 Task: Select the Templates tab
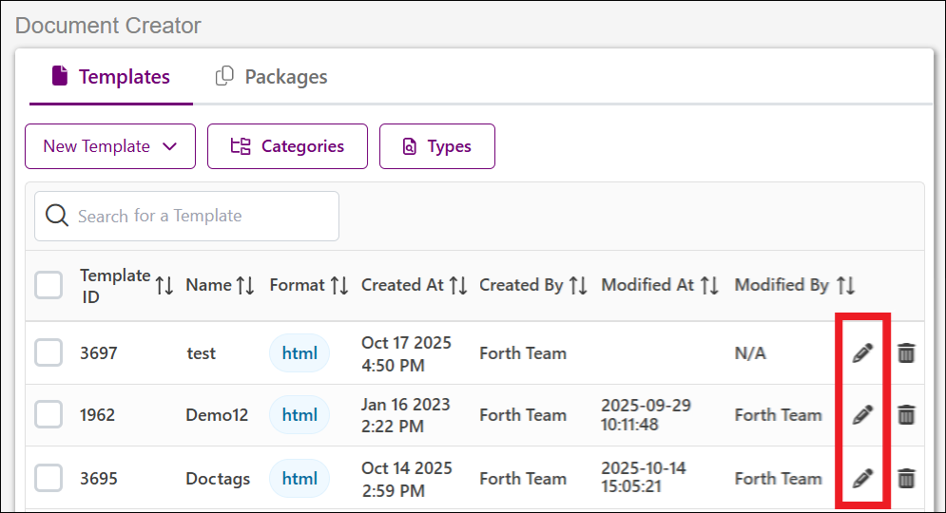(x=111, y=77)
